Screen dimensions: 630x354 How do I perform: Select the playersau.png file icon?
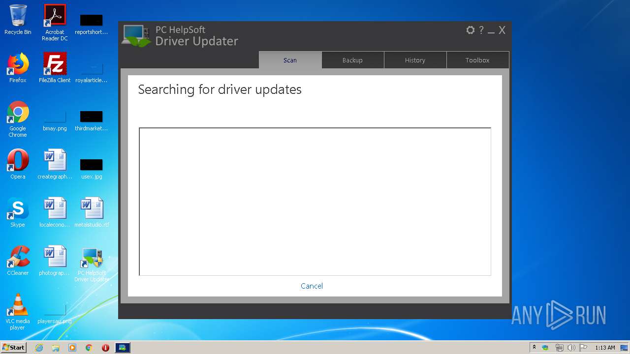pos(55,314)
